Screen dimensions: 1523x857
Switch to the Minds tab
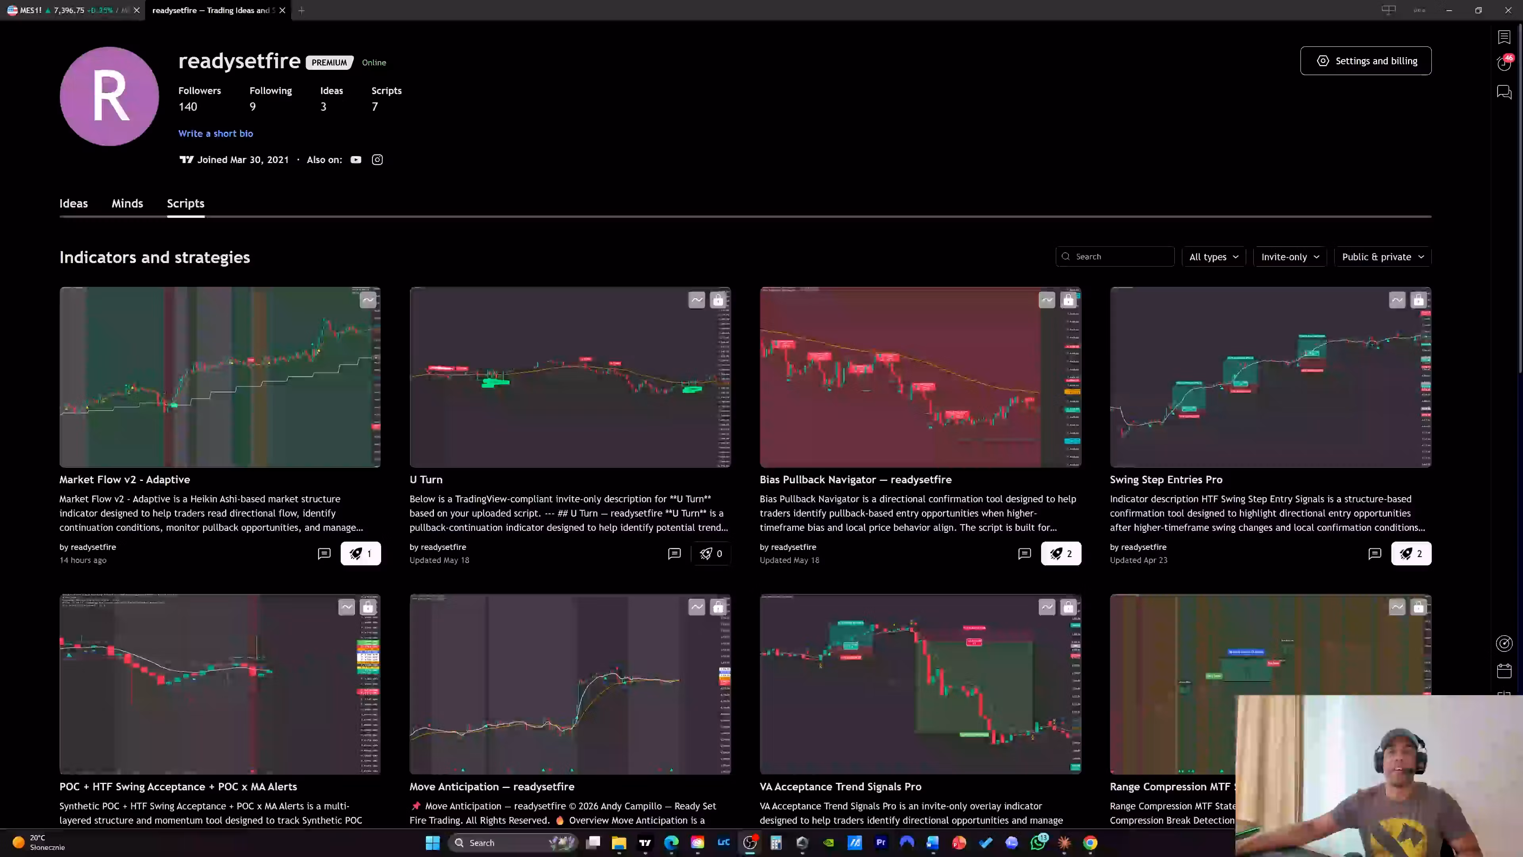[x=127, y=204]
